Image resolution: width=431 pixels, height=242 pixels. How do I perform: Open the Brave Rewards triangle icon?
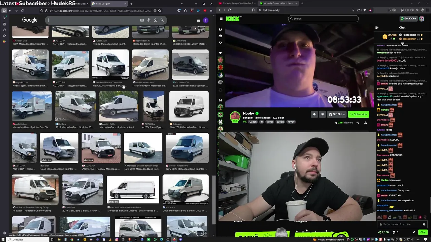coord(370,10)
